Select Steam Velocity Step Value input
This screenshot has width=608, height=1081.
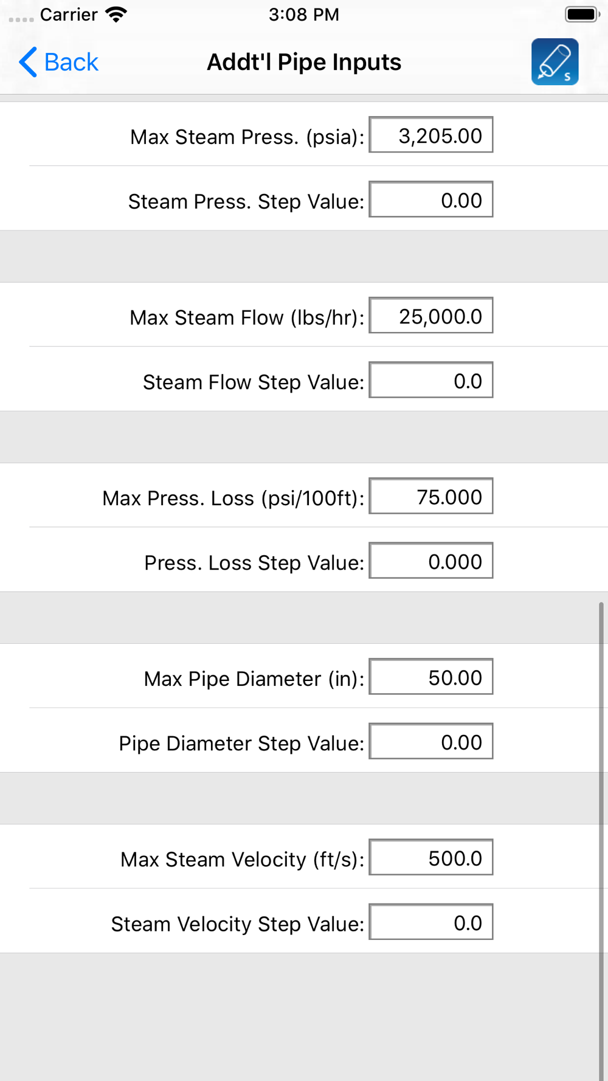(x=431, y=922)
